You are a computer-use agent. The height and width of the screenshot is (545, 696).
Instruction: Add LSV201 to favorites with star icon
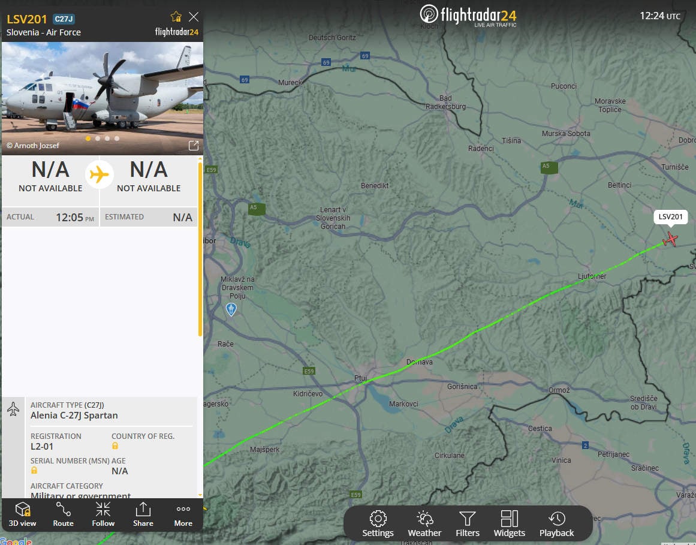[176, 17]
